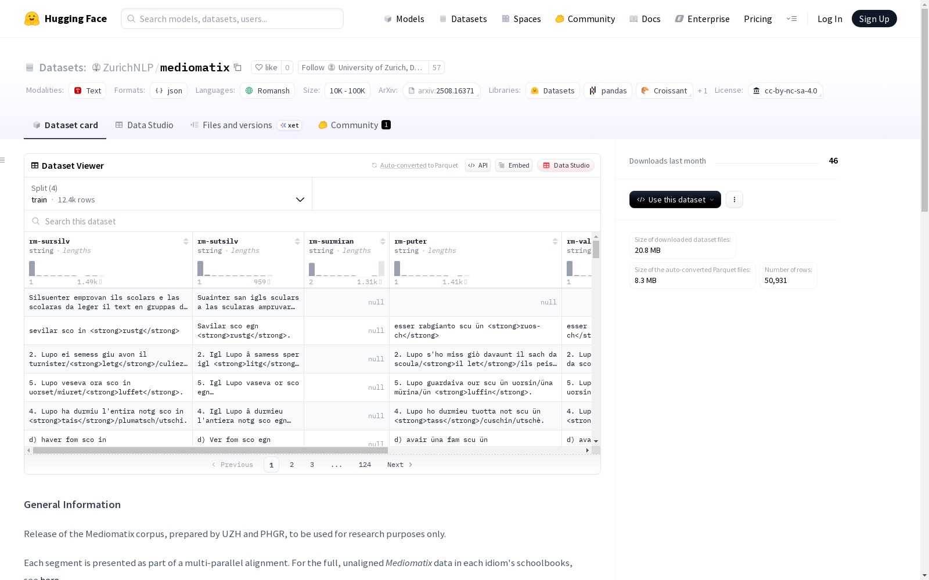929x580 pixels.
Task: Open Community menu item in header
Action: tap(585, 19)
